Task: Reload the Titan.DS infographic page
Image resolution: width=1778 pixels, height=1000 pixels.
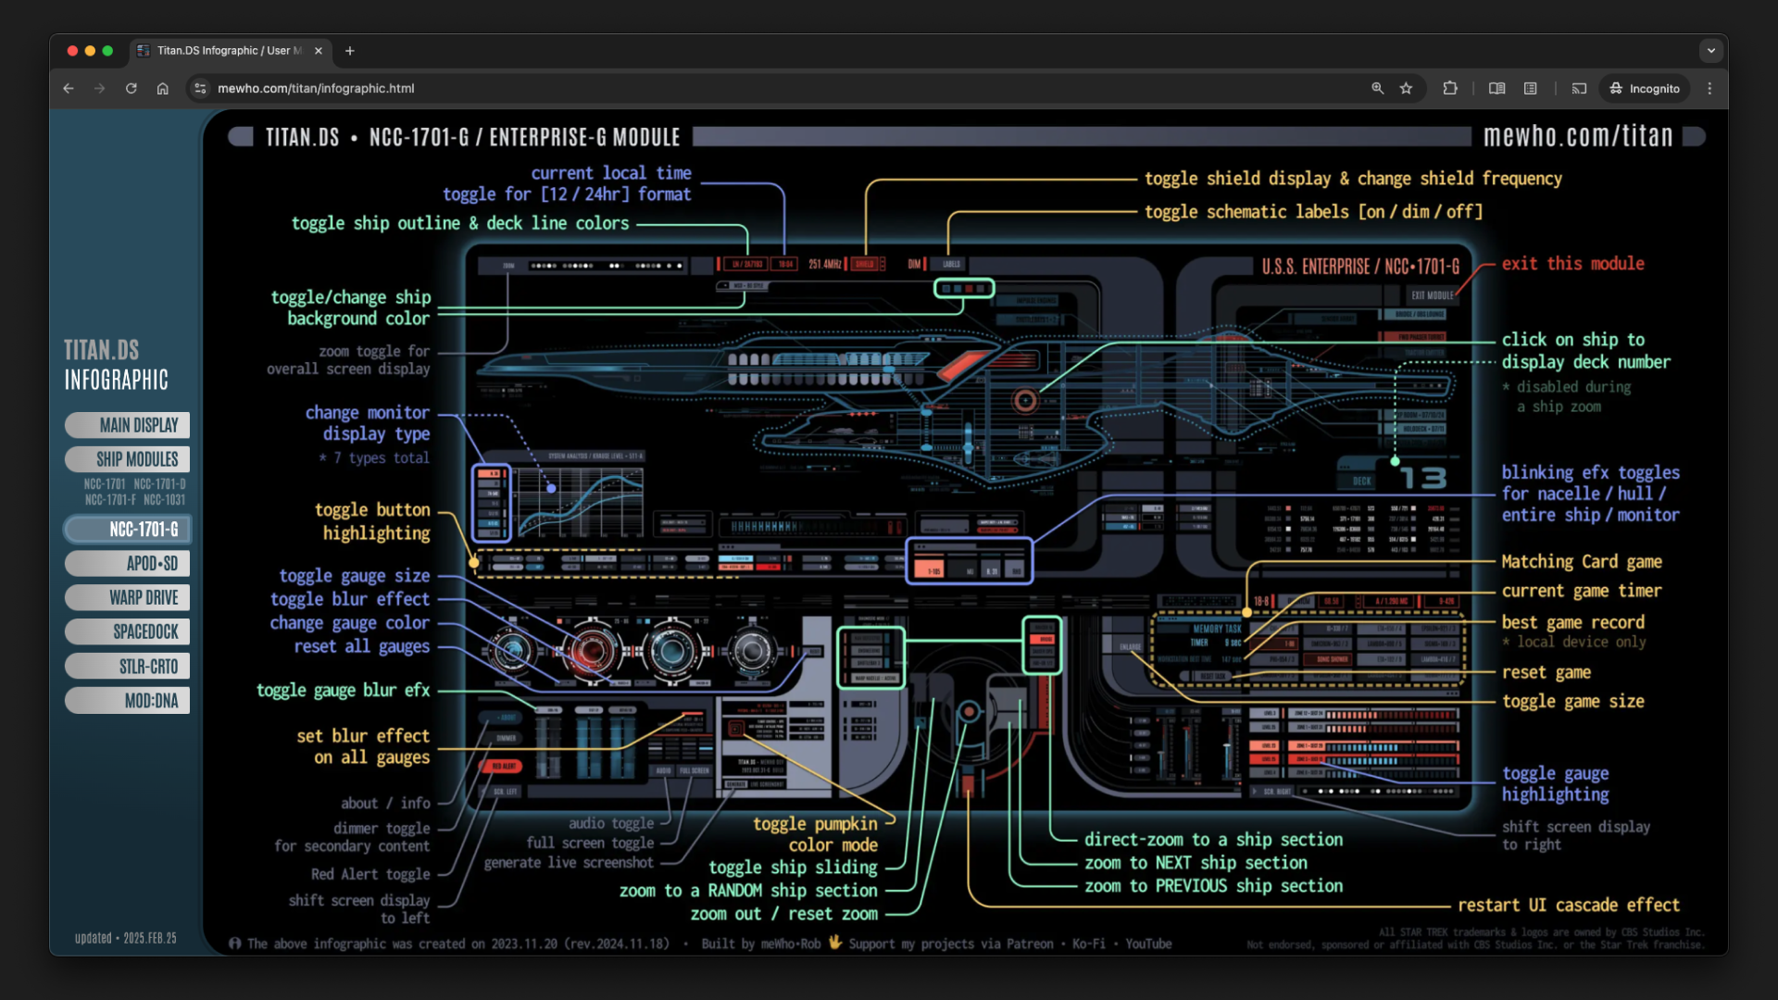Action: click(131, 89)
